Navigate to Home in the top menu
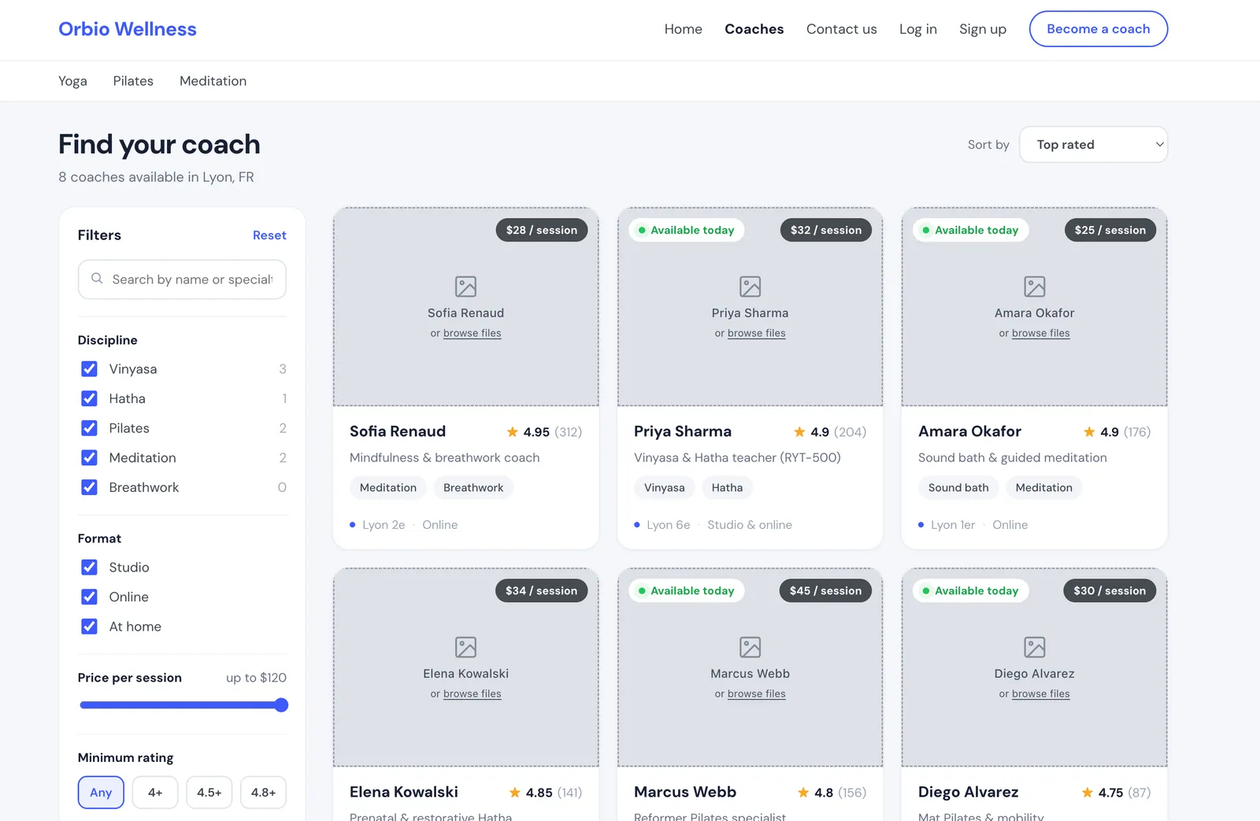 pos(683,29)
